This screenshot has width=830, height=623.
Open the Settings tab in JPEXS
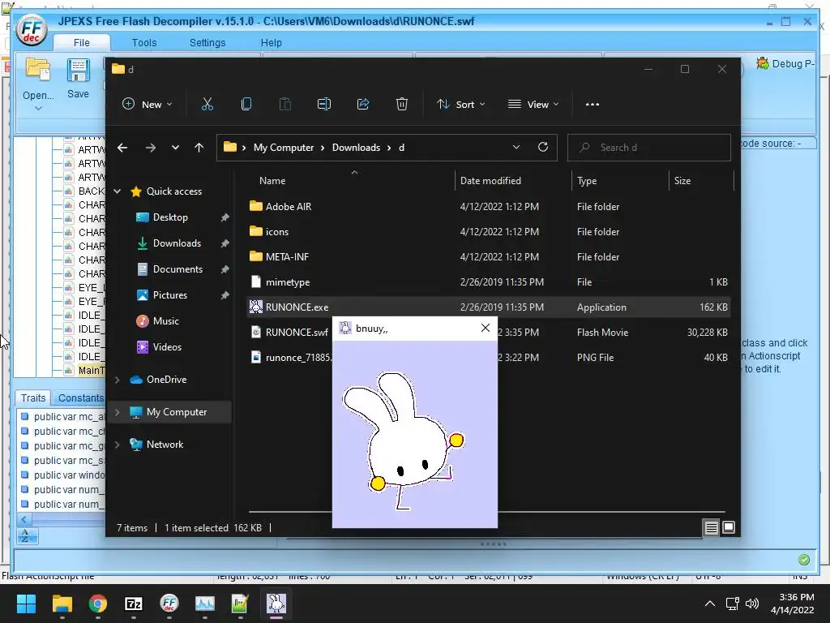tap(207, 42)
